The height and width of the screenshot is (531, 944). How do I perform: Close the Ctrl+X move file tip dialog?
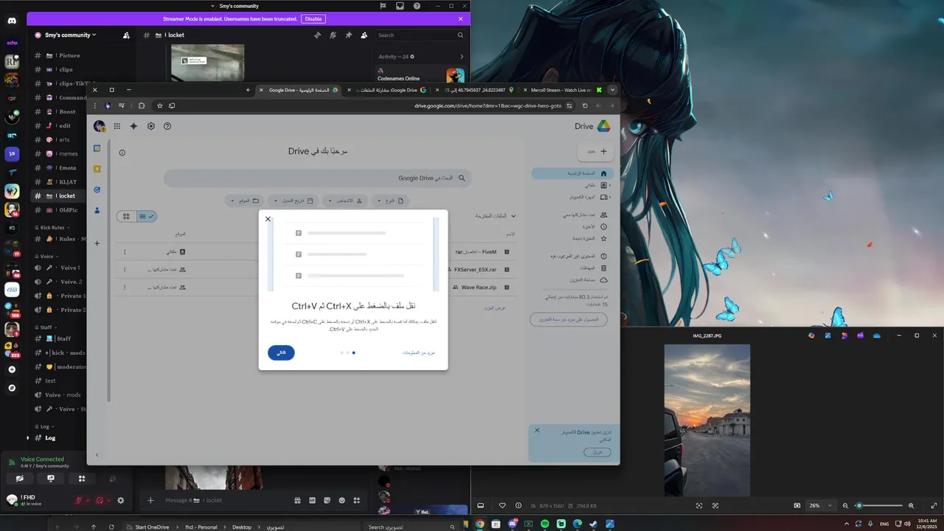coord(268,219)
